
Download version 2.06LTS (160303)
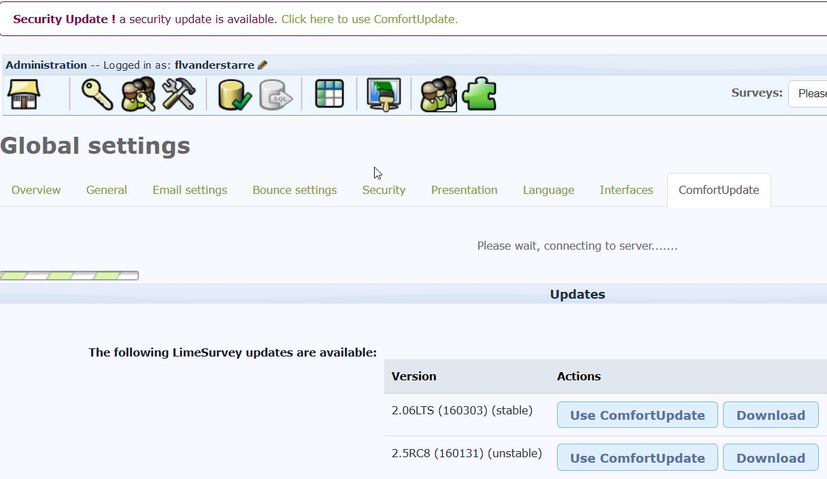[x=771, y=415]
